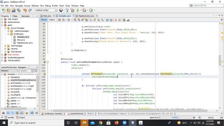
Task: Click the Shift Line Right icon
Action: pos(111,20)
